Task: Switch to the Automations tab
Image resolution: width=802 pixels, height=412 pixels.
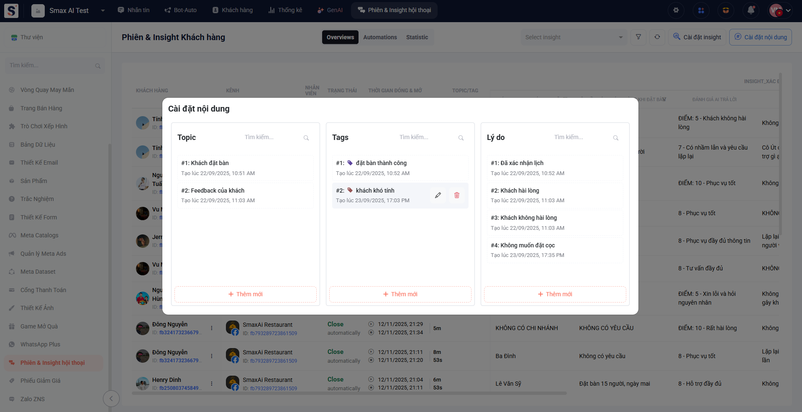Action: (x=380, y=37)
